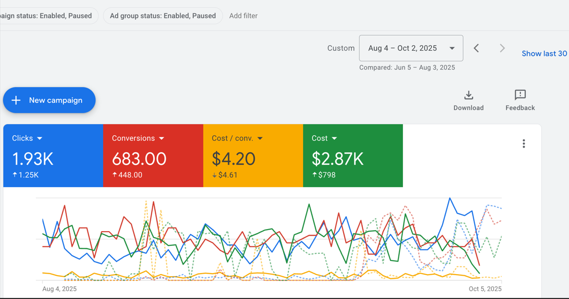This screenshot has height=299, width=569.
Task: Go to next date range arrow
Action: point(502,48)
